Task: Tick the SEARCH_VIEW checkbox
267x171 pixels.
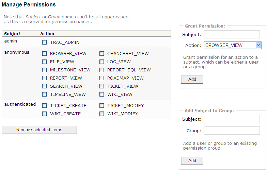Action: (x=45, y=86)
